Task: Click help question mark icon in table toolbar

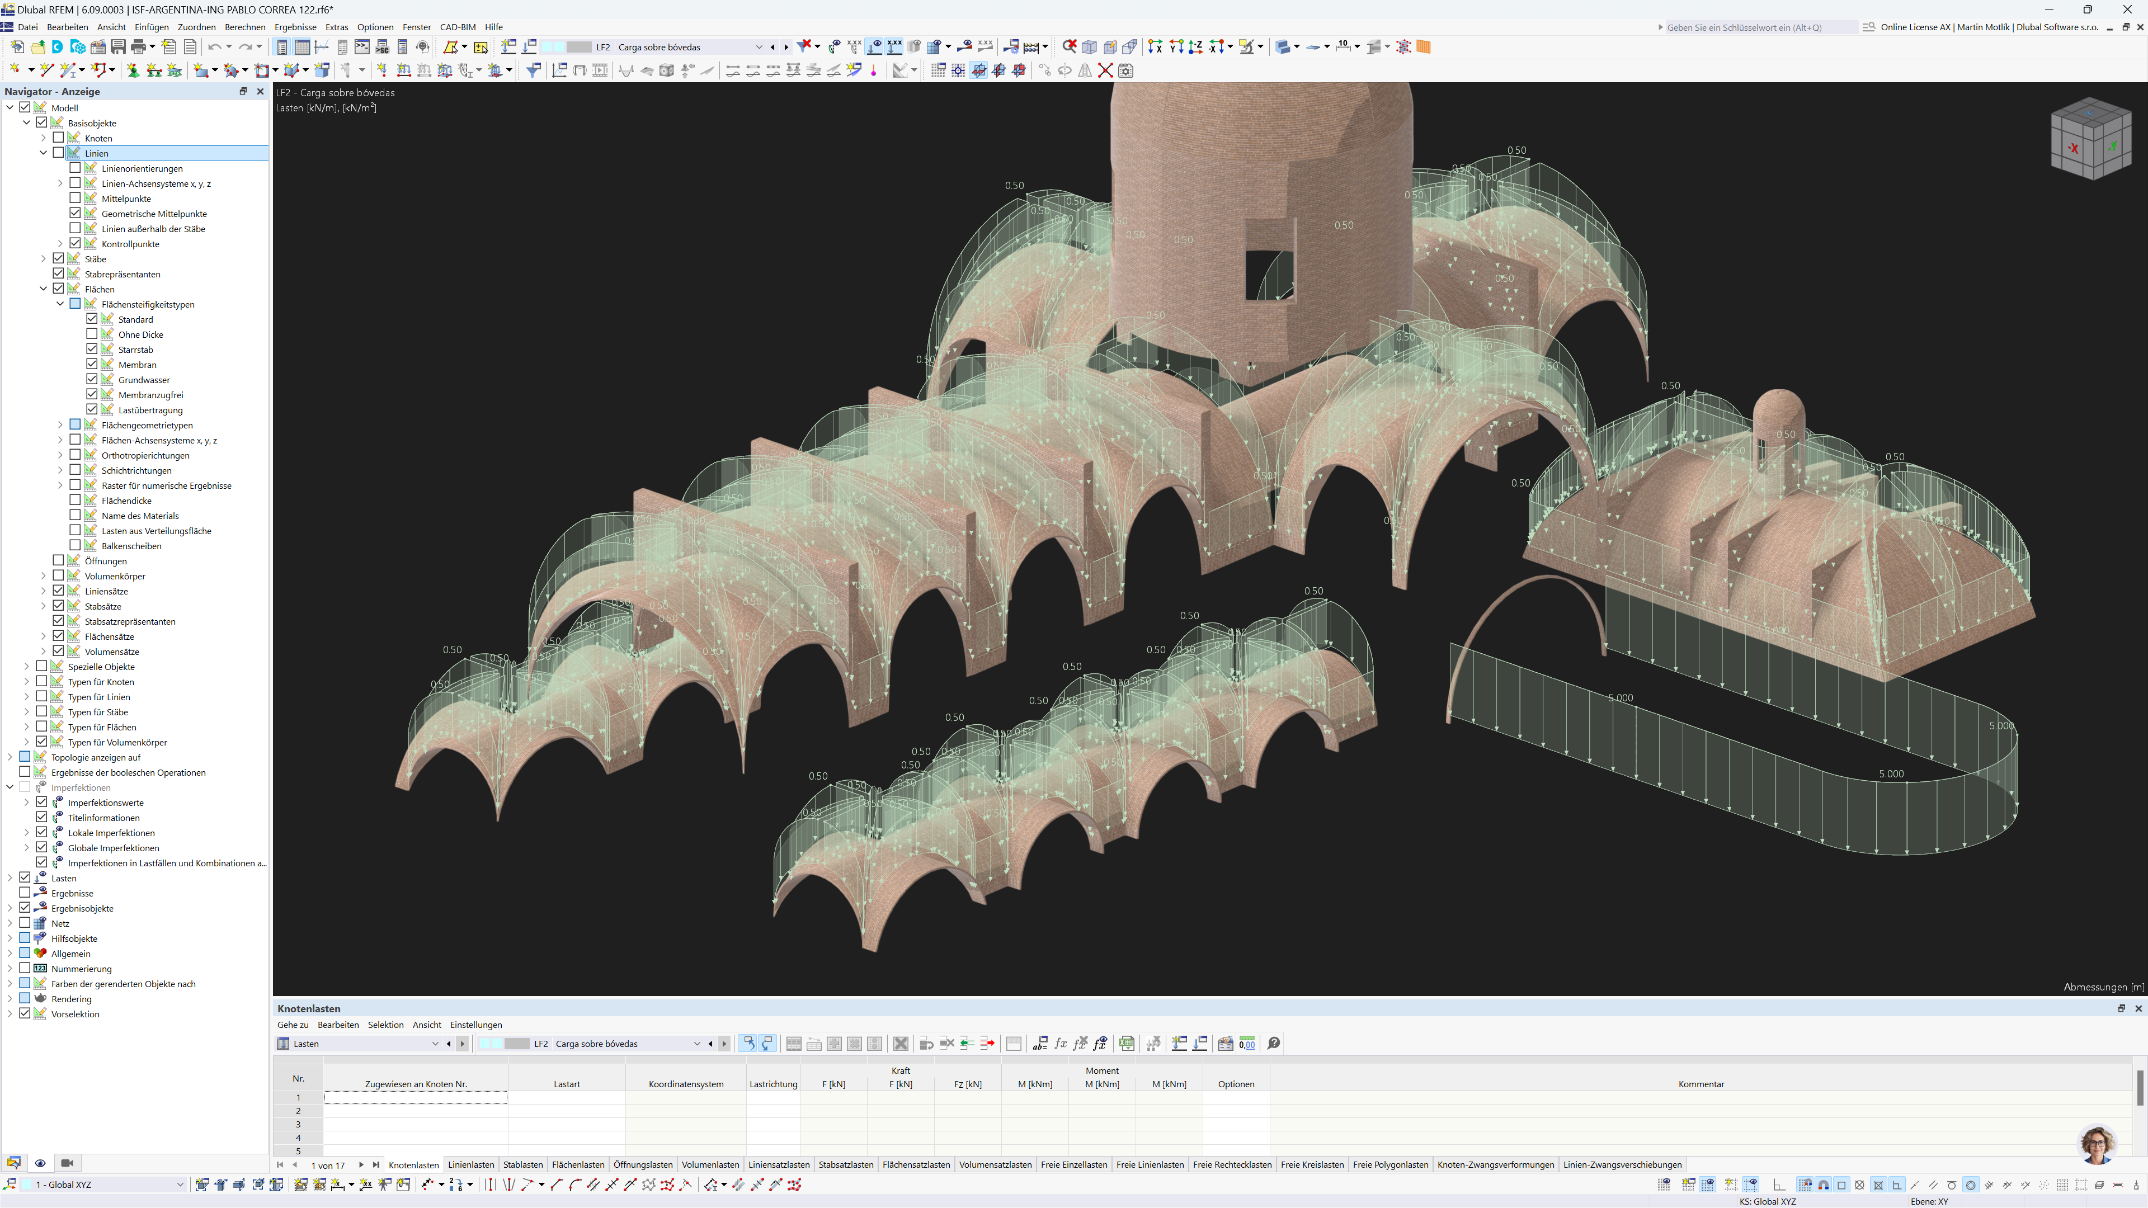Action: pos(1273,1043)
